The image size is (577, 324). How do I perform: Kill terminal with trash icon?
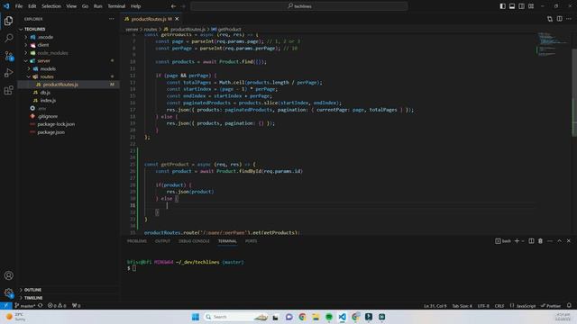click(540, 241)
